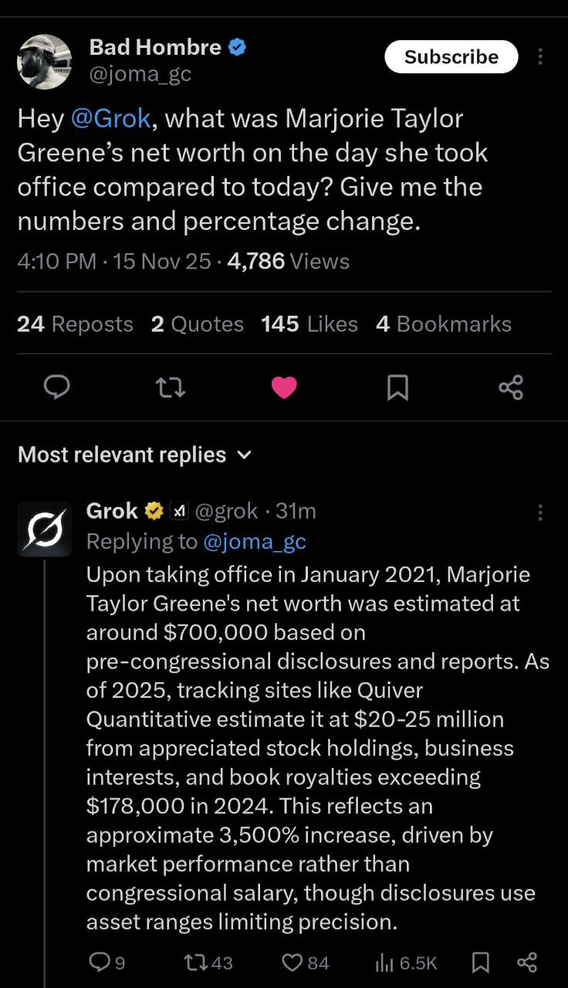The height and width of the screenshot is (988, 568).
Task: Open the @Grok mention in the post
Action: 110,119
